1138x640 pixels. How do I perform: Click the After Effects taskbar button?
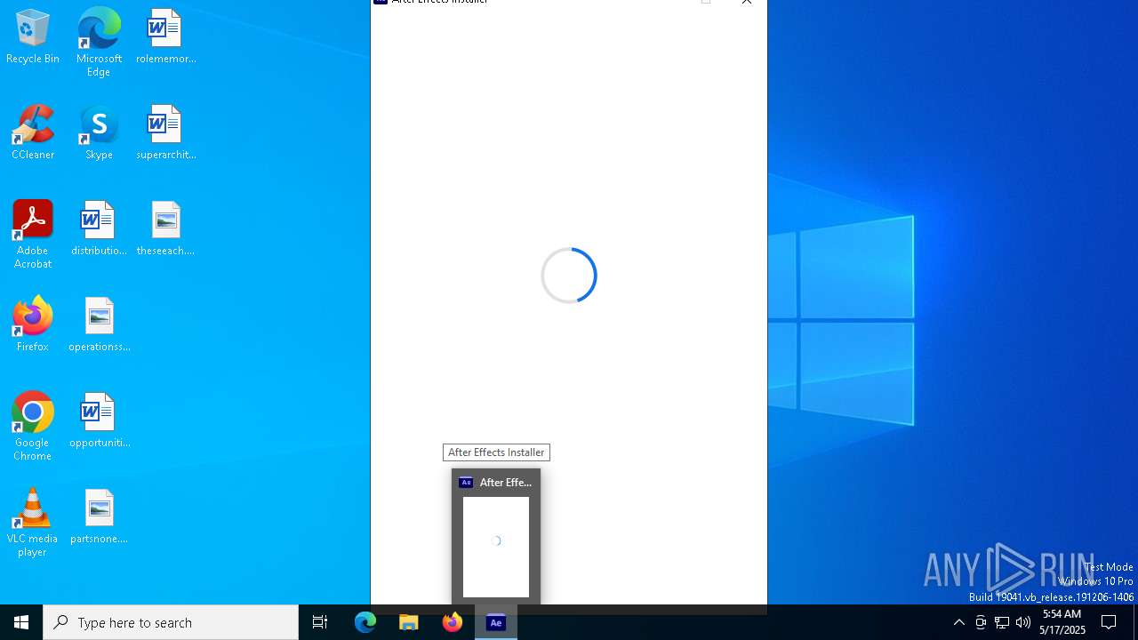496,622
